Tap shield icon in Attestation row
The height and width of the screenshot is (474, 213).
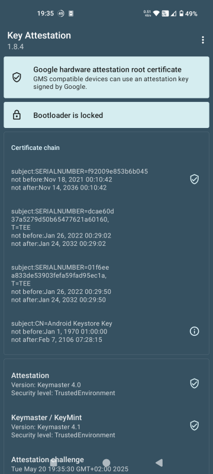pos(194,383)
